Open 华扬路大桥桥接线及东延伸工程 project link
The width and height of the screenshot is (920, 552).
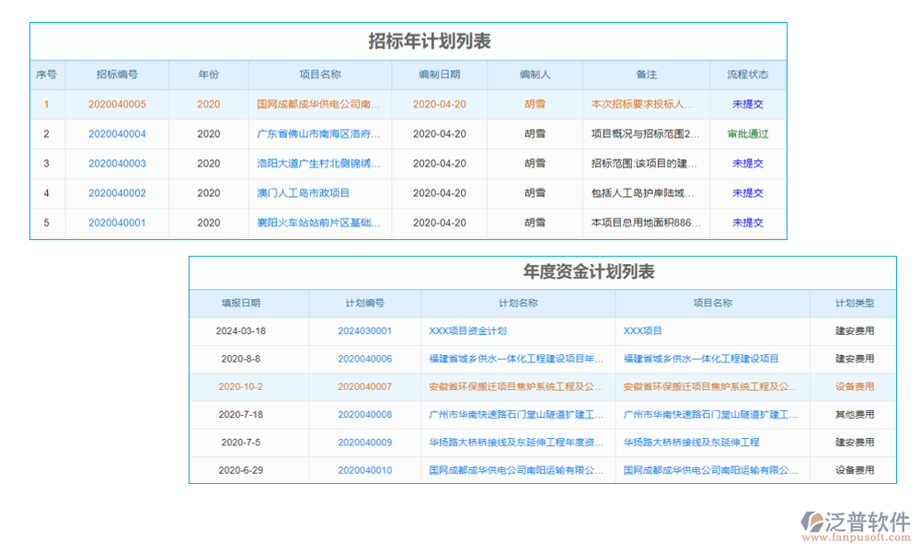[x=689, y=443]
